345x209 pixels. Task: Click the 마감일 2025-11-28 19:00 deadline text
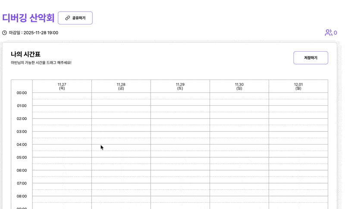coord(34,33)
